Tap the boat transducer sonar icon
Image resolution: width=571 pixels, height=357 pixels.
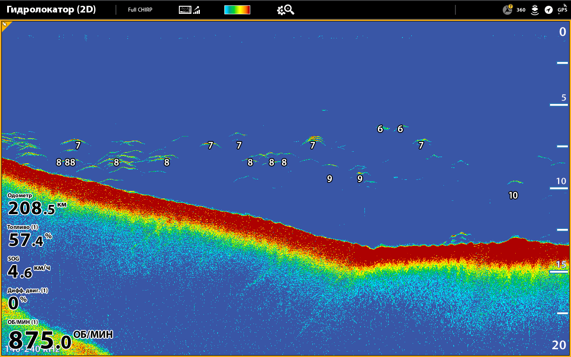pyautogui.click(x=534, y=10)
